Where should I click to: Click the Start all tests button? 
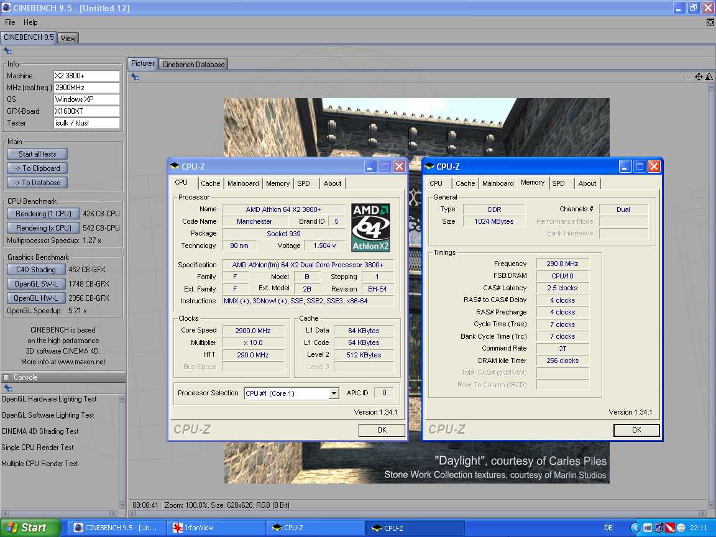37,154
